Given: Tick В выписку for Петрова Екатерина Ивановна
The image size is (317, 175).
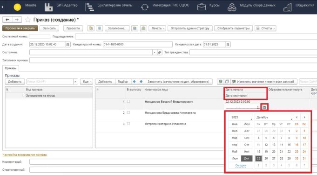Looking at the screenshot, I should click(128, 124).
